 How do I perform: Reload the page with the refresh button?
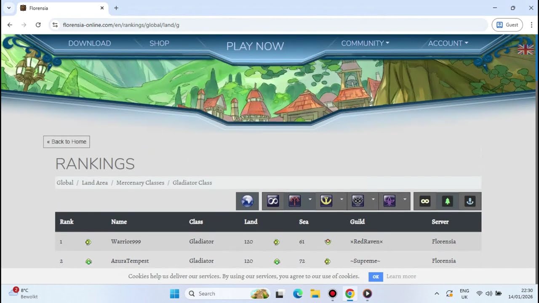tap(38, 25)
